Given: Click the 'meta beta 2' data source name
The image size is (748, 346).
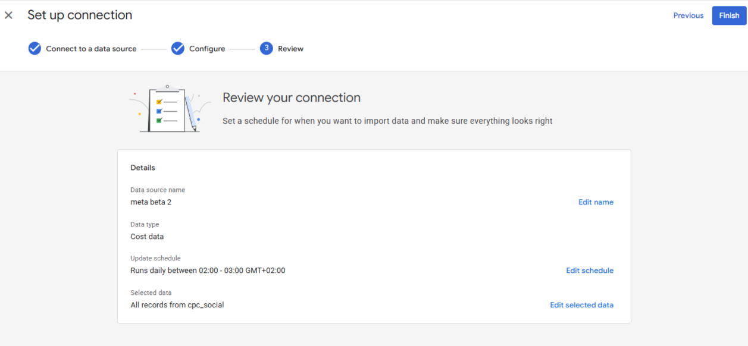Looking at the screenshot, I should click(x=151, y=202).
